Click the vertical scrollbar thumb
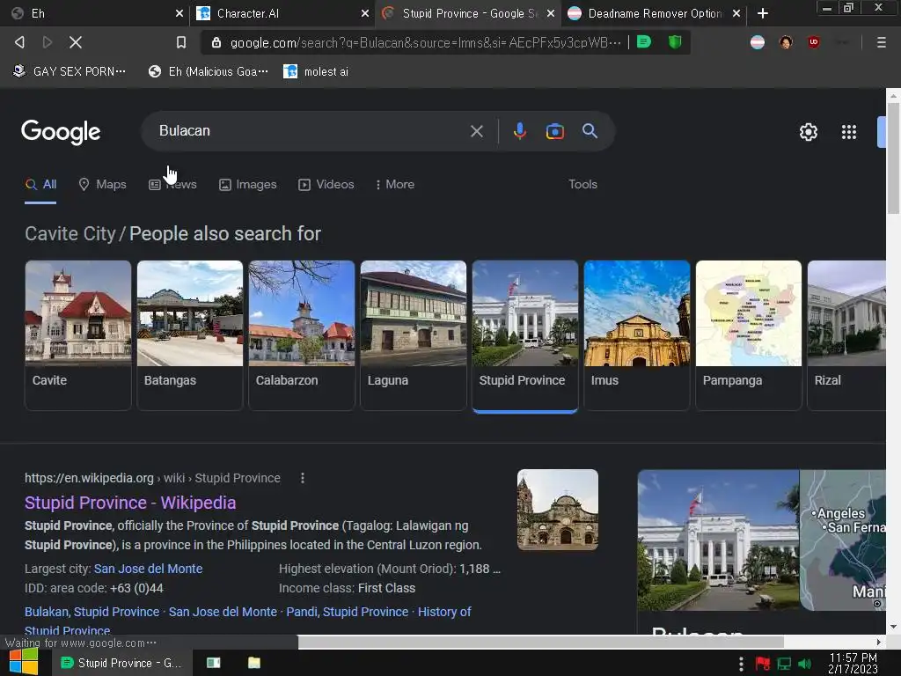 893,158
